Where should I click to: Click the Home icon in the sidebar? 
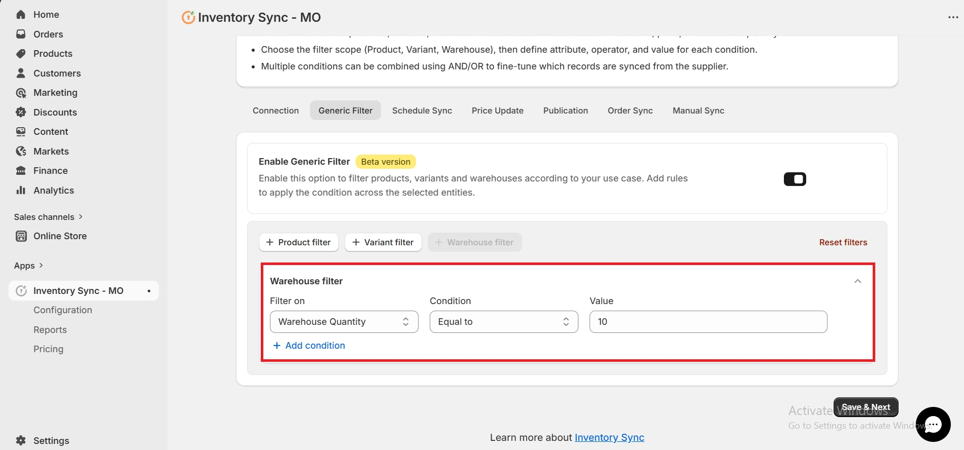tap(21, 15)
